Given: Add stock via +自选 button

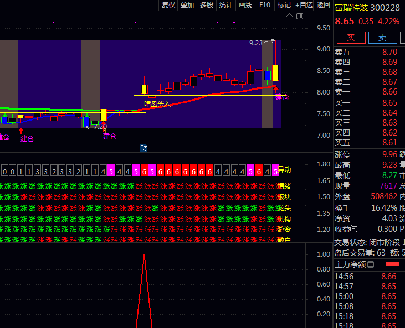Looking at the screenshot, I should [304, 5].
